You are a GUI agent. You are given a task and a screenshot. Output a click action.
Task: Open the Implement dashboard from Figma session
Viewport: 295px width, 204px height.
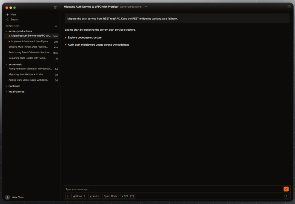click(x=32, y=42)
